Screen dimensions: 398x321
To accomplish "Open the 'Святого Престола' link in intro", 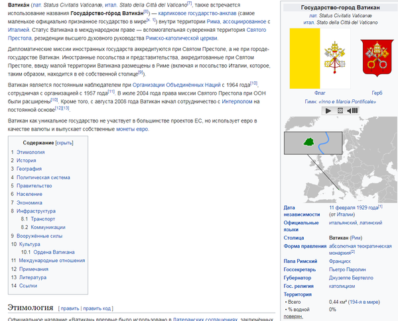I will pos(137,34).
